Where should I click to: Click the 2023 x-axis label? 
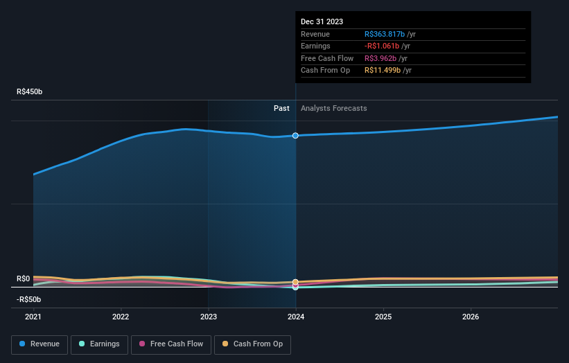pos(209,317)
